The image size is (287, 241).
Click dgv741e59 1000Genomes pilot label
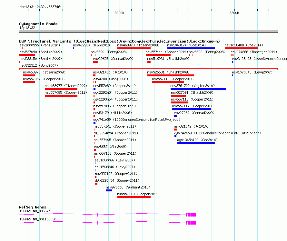pos(137,120)
